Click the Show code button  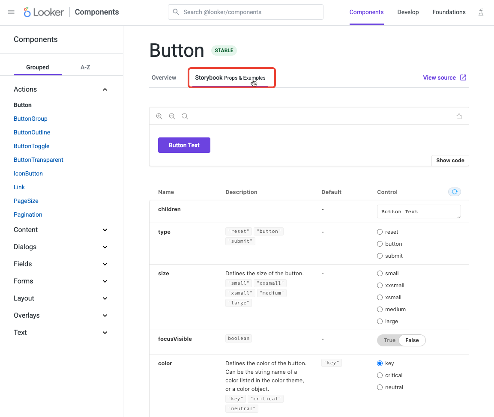450,160
